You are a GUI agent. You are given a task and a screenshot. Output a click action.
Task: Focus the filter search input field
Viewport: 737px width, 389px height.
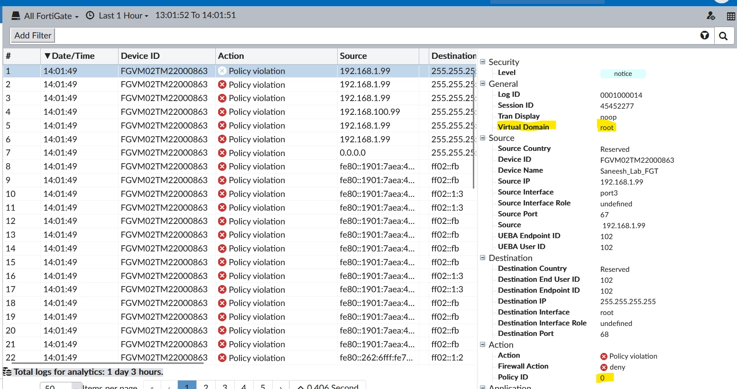(x=375, y=36)
